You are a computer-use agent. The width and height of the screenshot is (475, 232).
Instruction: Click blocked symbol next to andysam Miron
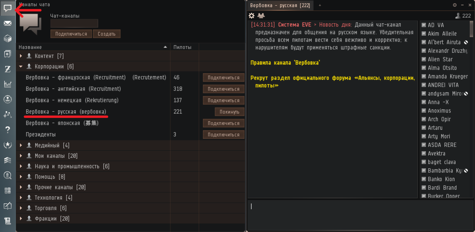point(466,94)
